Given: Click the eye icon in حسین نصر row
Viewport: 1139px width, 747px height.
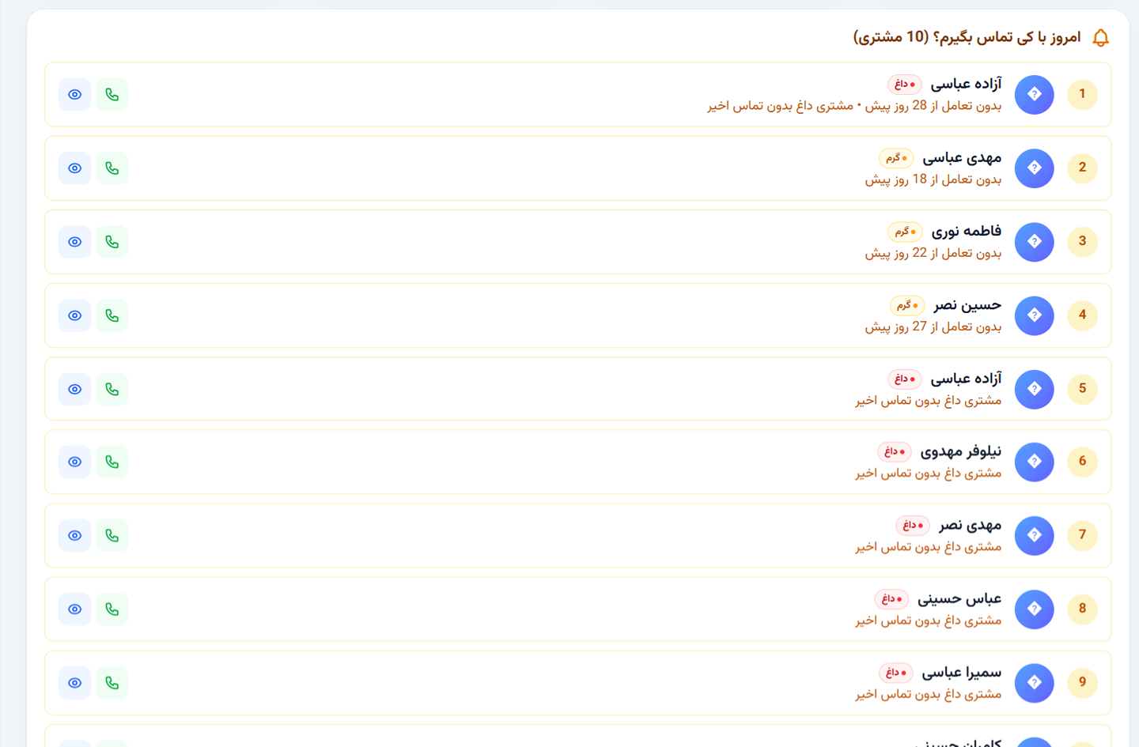Looking at the screenshot, I should click(75, 315).
